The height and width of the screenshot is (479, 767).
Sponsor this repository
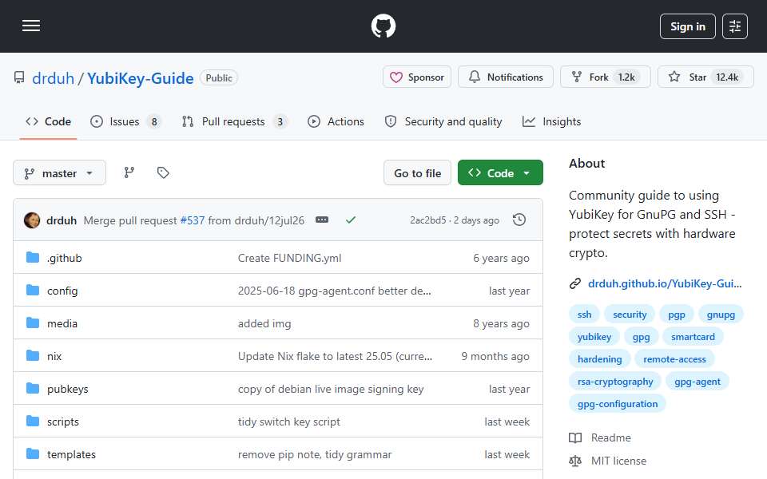[x=417, y=77]
